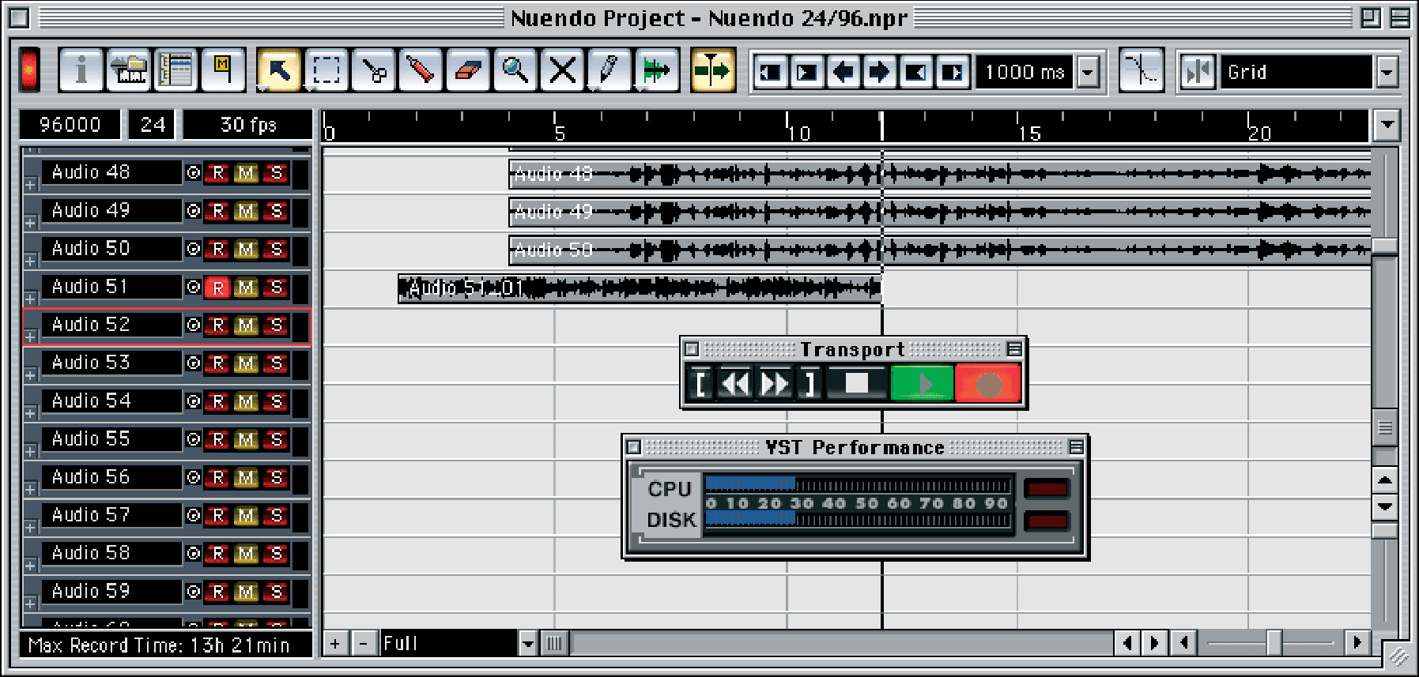
Task: Expand the Audio 58 track
Action: 30,566
